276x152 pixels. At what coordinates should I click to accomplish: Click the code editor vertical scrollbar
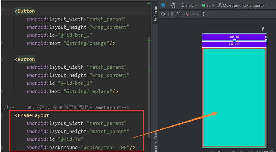click(149, 87)
